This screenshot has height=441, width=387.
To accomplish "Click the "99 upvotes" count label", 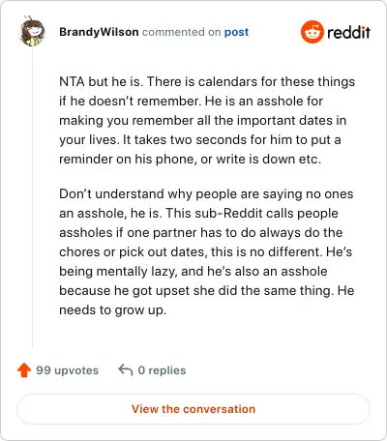I will [x=68, y=370].
